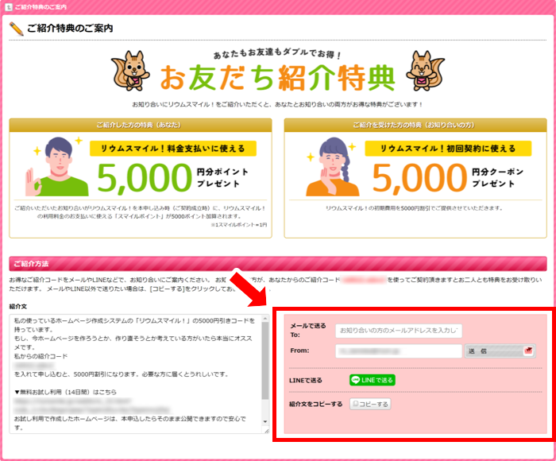
Task: Click the woman in orange top illustration
Action: click(332, 166)
